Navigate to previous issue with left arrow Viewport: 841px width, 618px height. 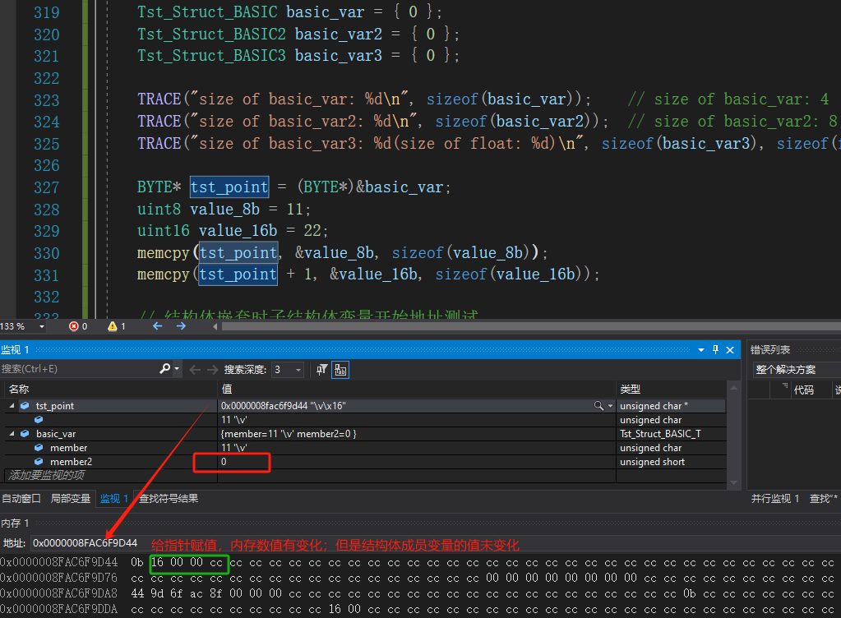157,326
